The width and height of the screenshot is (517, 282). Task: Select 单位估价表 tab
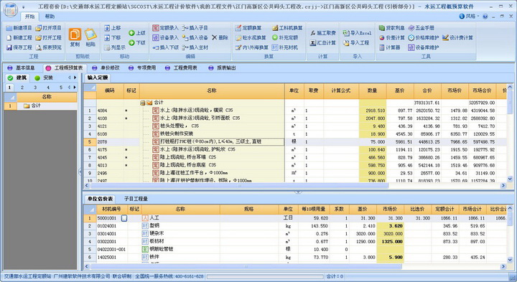click(x=100, y=199)
